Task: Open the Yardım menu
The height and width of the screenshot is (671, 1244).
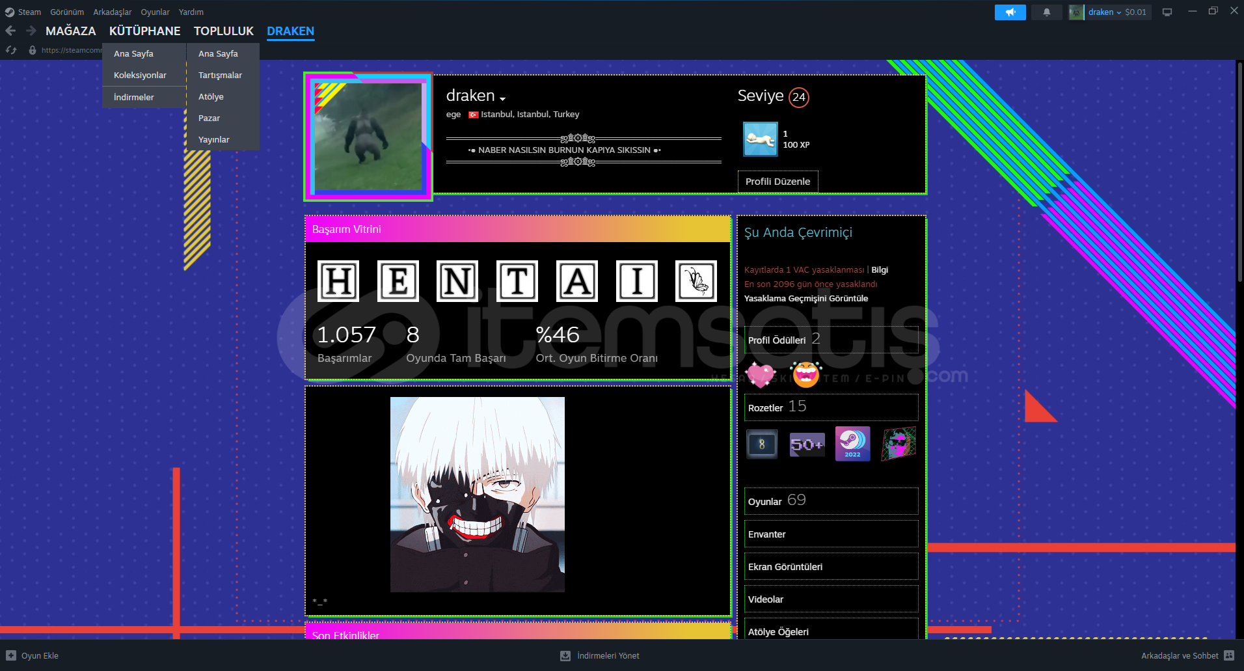Action: (191, 12)
